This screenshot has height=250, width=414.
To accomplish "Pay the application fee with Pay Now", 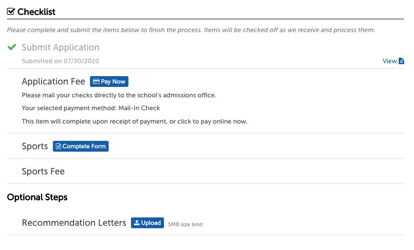I will pyautogui.click(x=109, y=82).
